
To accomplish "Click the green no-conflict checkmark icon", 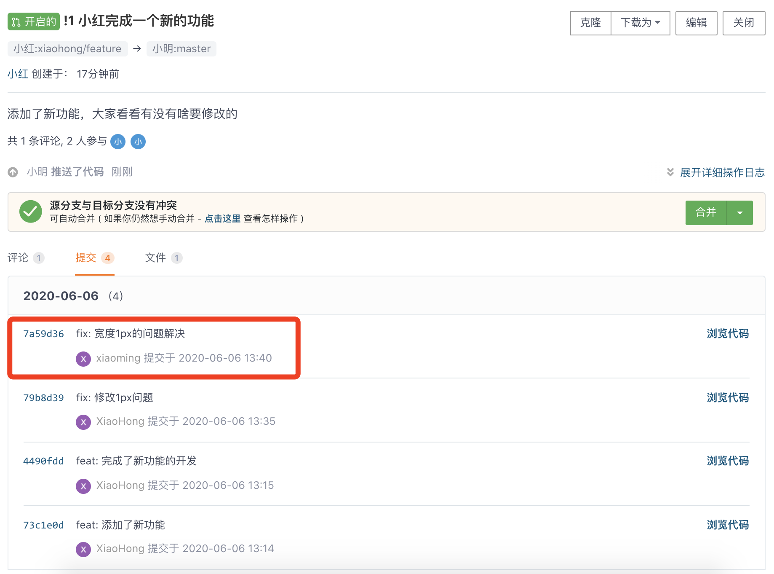I will coord(31,212).
